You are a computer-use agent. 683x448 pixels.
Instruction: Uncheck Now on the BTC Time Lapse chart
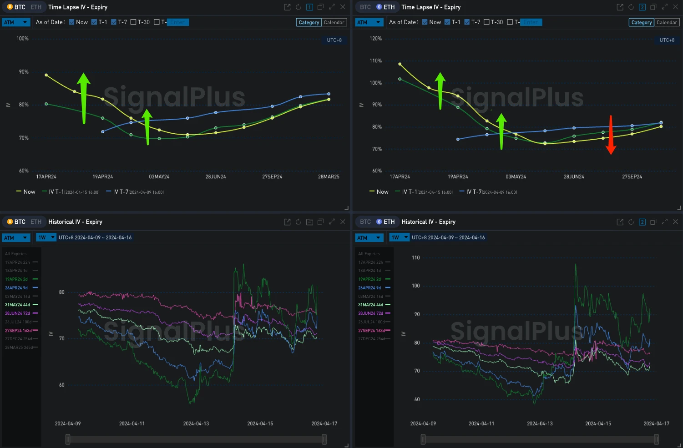click(x=71, y=22)
